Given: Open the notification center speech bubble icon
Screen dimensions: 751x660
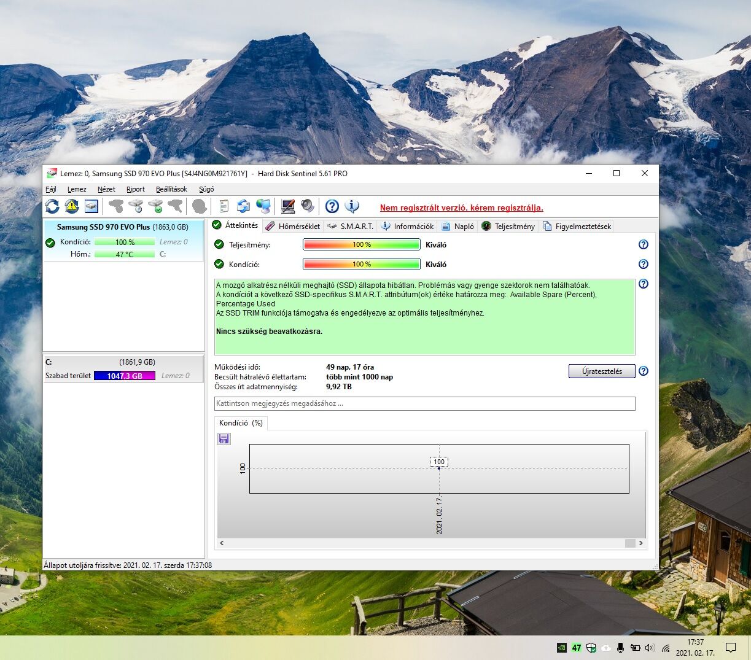Looking at the screenshot, I should point(731,647).
